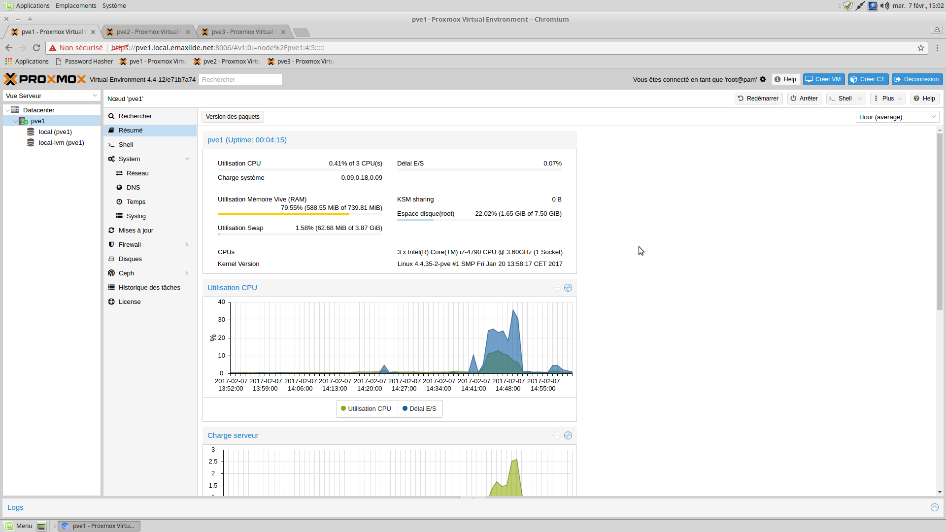Reload the browser page
Screen dimensions: 946x532
(36, 48)
